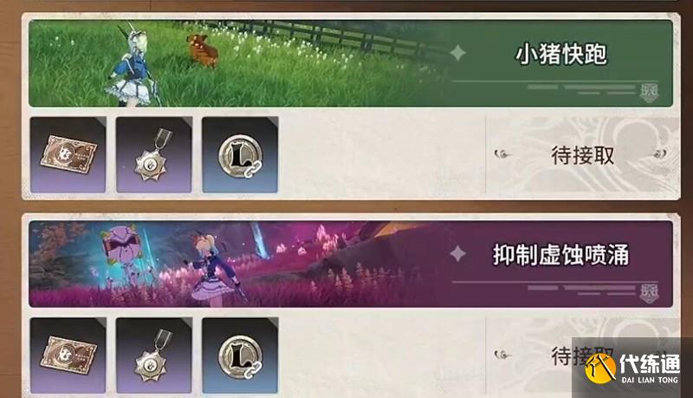Image resolution: width=693 pixels, height=398 pixels.
Task: Click the L coin reward under 抑制虚蚀喷涌
Action: coord(240,356)
